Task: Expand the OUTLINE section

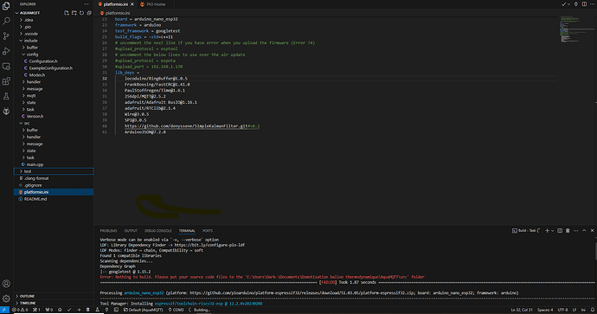Action: (x=27, y=296)
